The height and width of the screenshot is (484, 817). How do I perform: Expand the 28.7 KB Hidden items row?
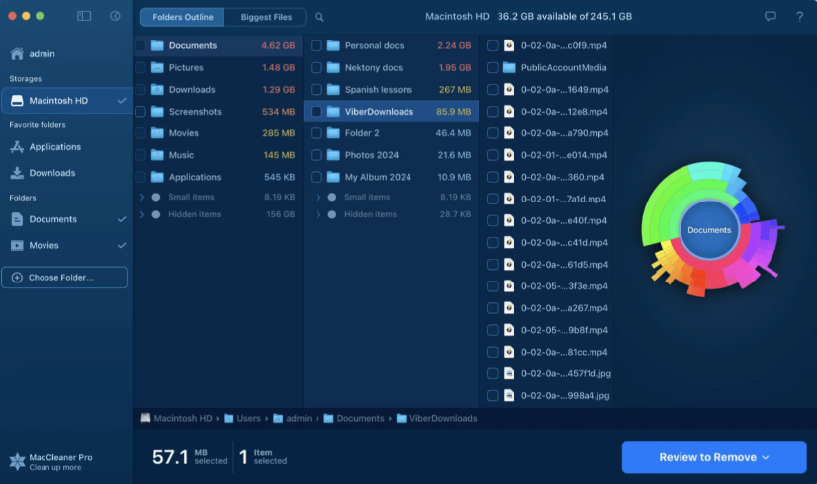coord(318,214)
